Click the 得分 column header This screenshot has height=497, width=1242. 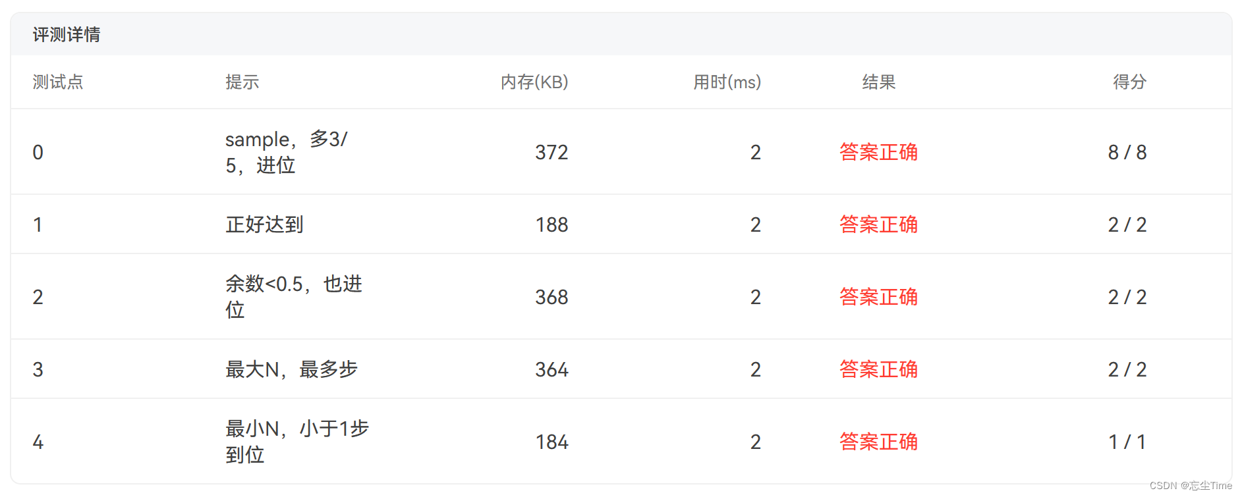[1130, 82]
